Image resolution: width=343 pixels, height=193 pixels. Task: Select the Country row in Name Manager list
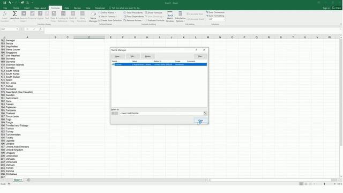pos(159,64)
